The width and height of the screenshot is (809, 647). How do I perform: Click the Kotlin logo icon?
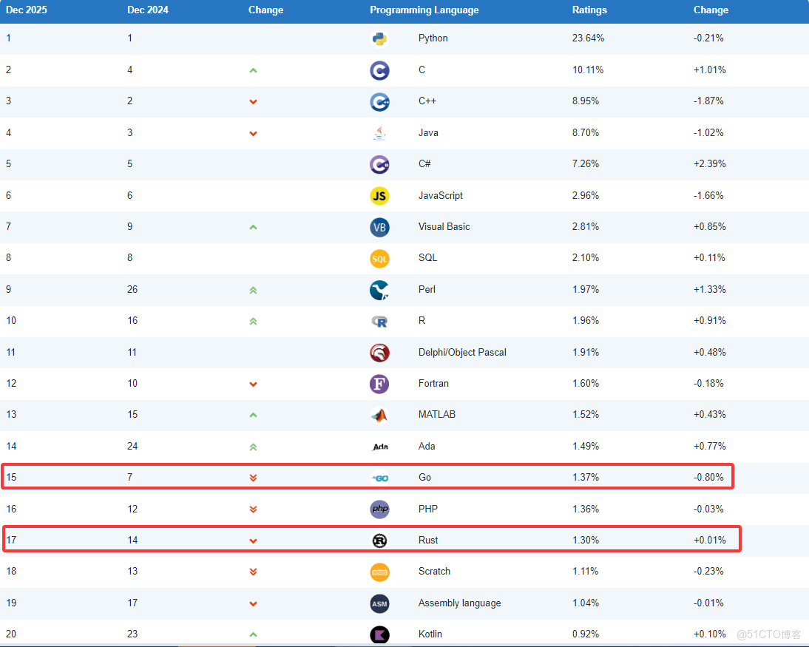379,634
